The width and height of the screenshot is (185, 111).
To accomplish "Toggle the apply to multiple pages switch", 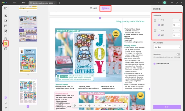I will click(x=178, y=54).
